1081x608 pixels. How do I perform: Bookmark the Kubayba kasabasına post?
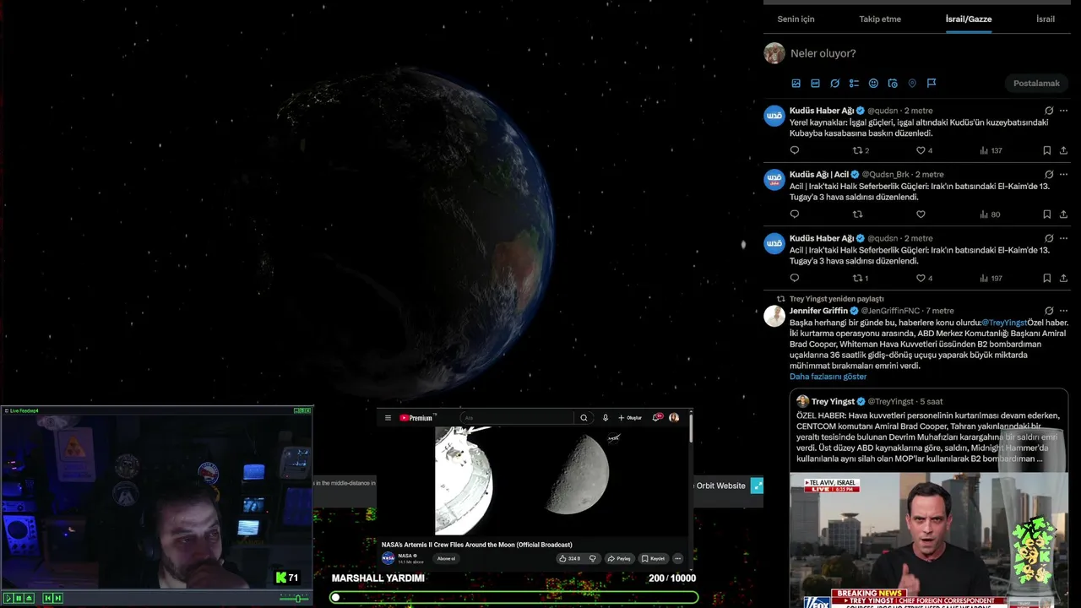point(1046,150)
